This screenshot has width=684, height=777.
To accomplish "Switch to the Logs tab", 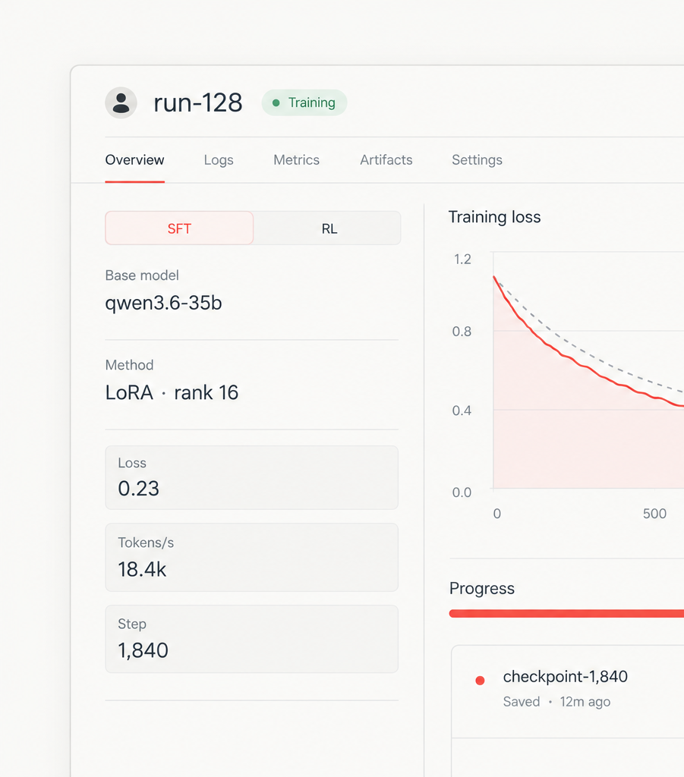I will coord(219,160).
